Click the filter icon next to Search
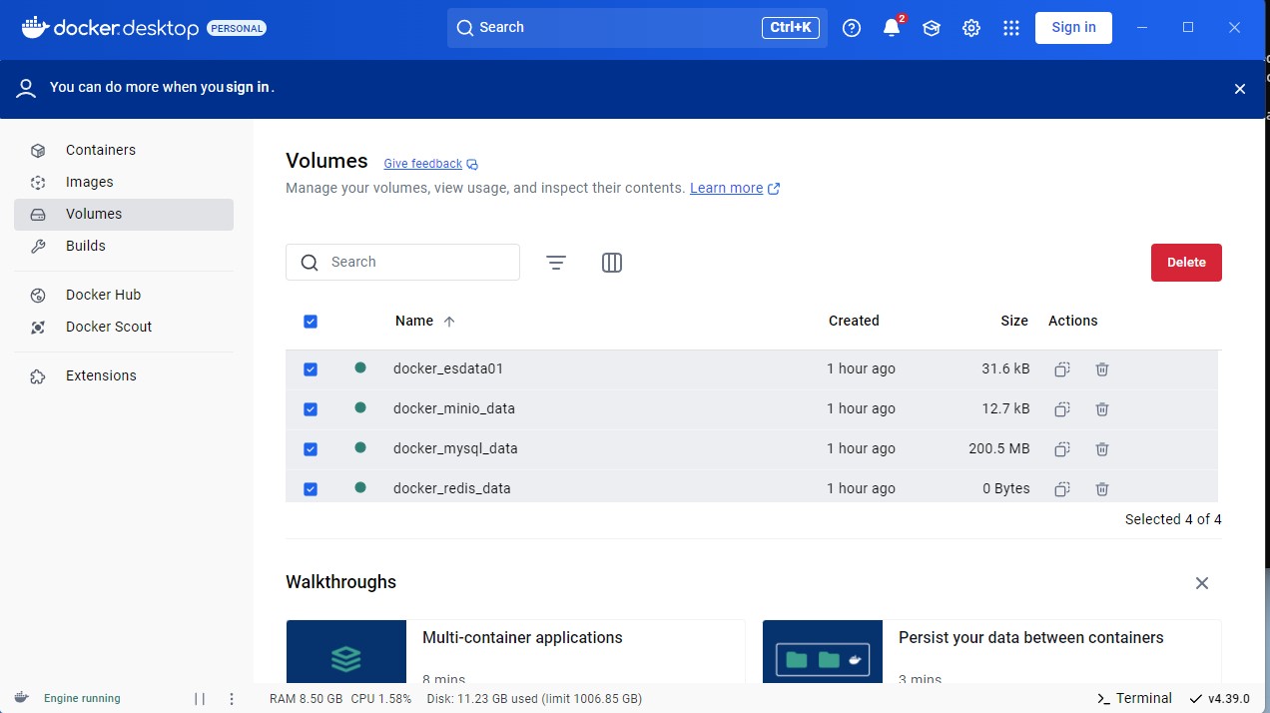This screenshot has width=1270, height=713. click(x=556, y=263)
